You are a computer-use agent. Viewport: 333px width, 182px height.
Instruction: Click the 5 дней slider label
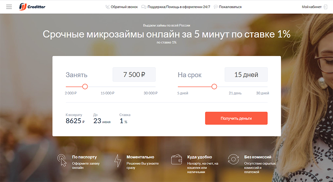(x=183, y=93)
